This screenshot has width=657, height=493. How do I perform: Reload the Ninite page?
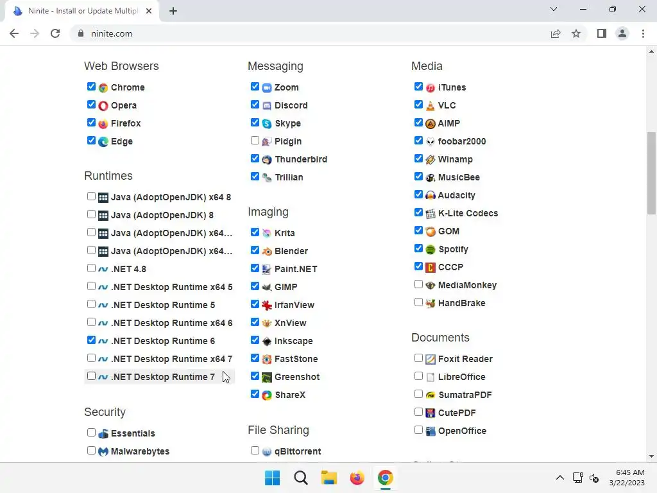click(x=55, y=33)
